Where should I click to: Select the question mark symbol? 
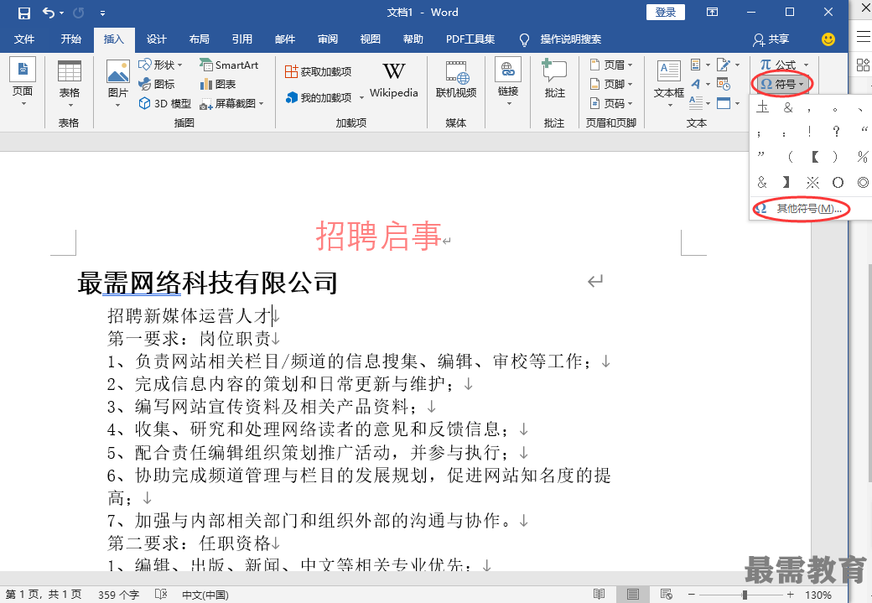pyautogui.click(x=836, y=132)
